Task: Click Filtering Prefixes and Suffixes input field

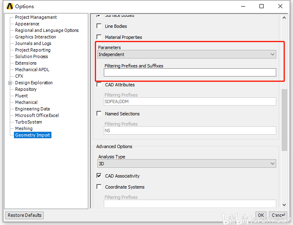Action: (190, 72)
